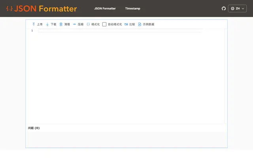Click line number 1 in gutter
This screenshot has height=158, width=253.
click(32, 31)
